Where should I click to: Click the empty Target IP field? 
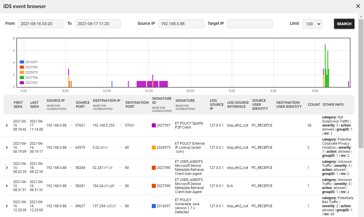coord(250,24)
